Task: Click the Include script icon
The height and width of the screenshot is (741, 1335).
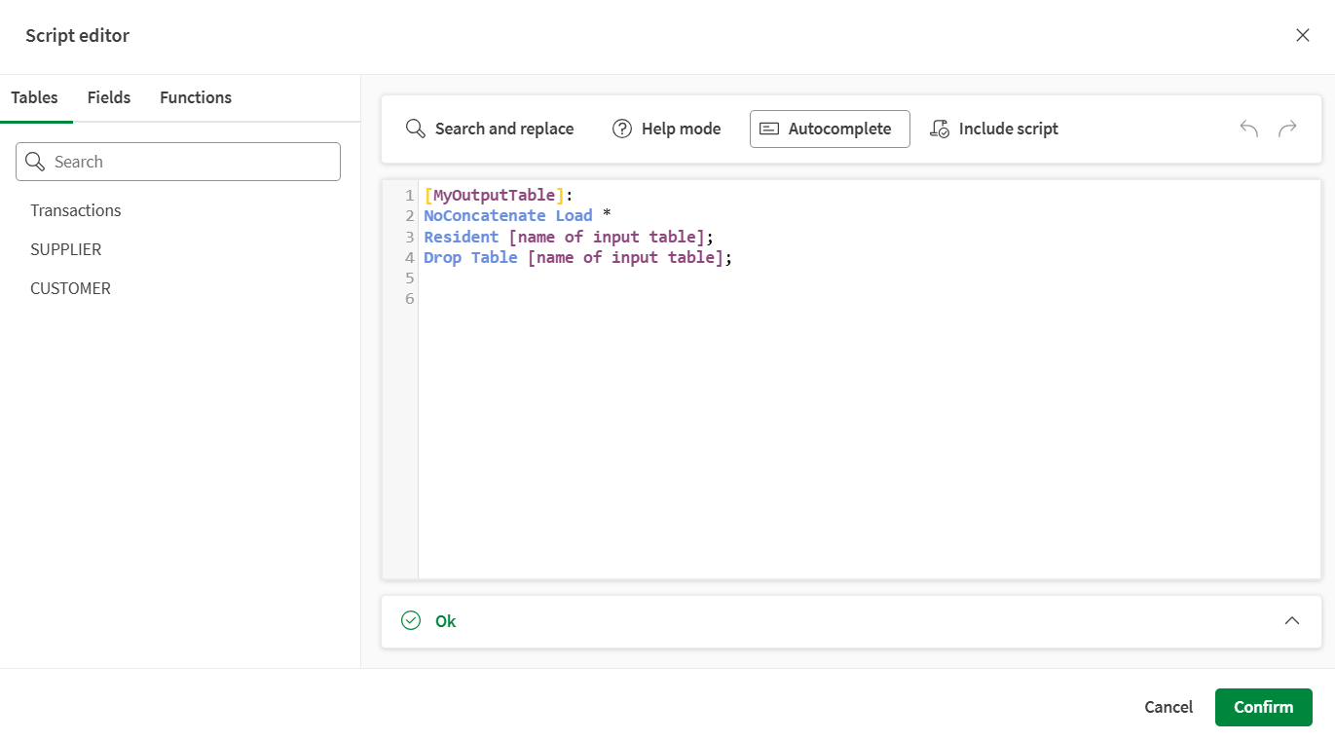Action: (941, 128)
